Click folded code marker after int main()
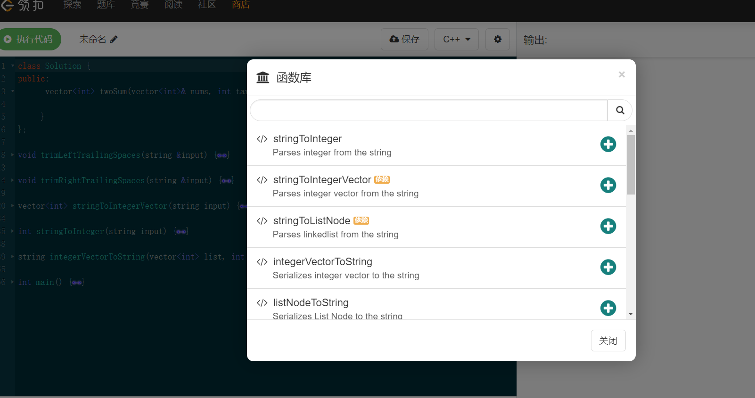Viewport: 755px width, 398px height. point(77,282)
